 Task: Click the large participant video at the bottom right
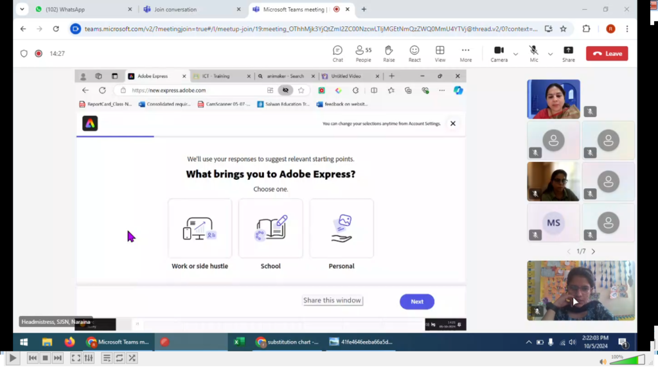tap(581, 291)
